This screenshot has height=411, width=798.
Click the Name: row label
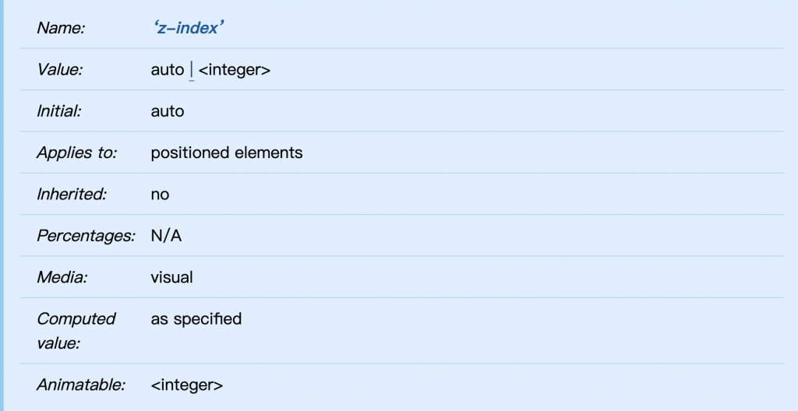click(x=61, y=28)
